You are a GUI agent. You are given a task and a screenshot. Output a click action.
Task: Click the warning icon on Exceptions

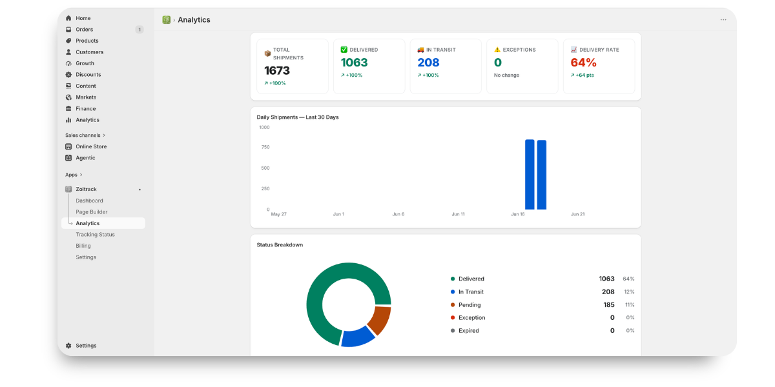tap(497, 50)
